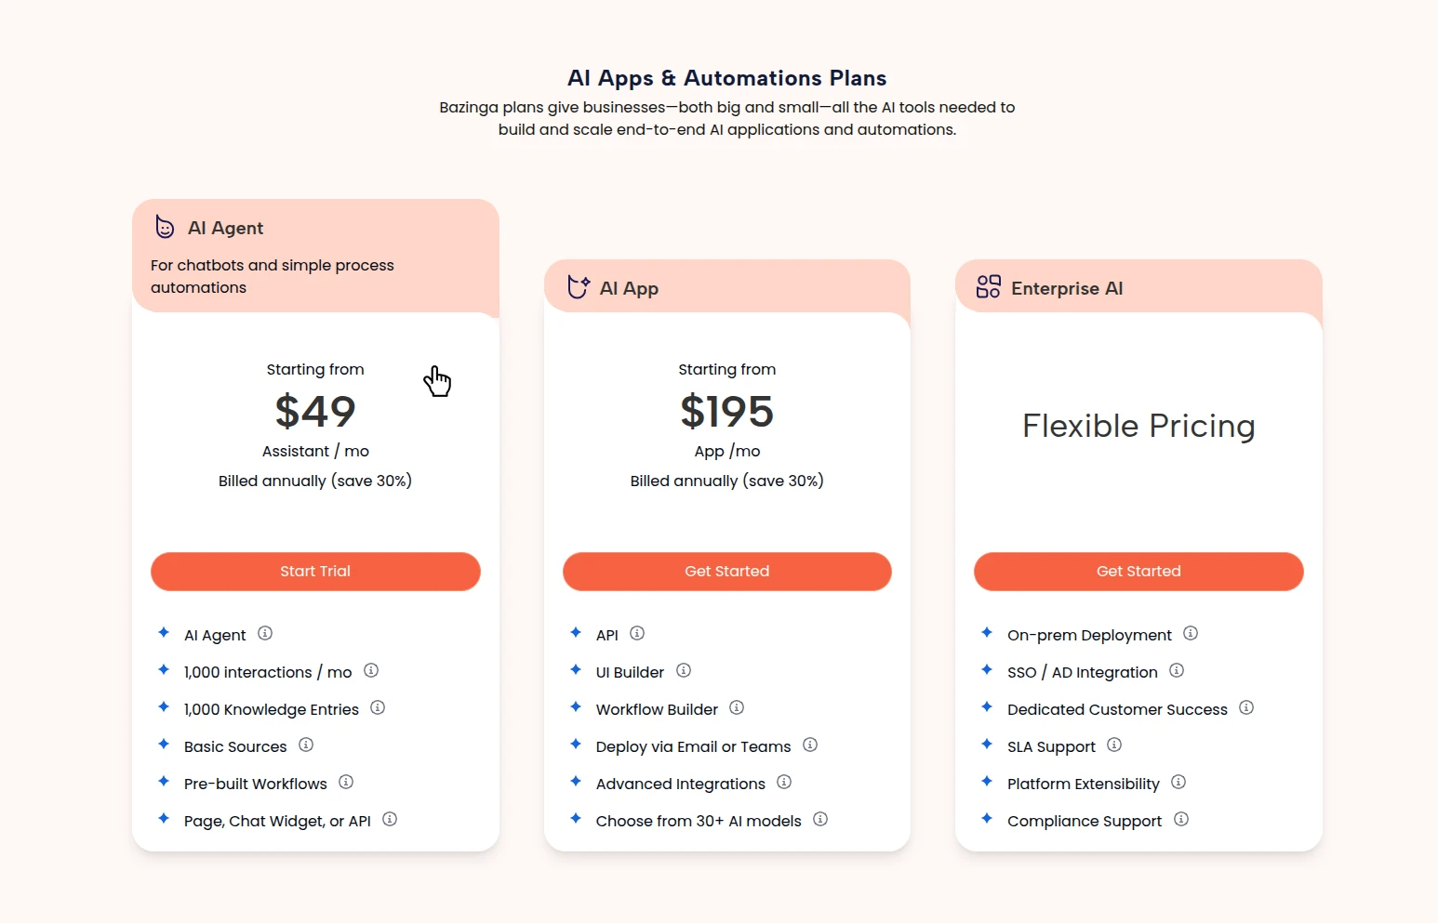Image resolution: width=1438 pixels, height=923 pixels.
Task: Click the Enterprise AI grid icon
Action: click(988, 287)
